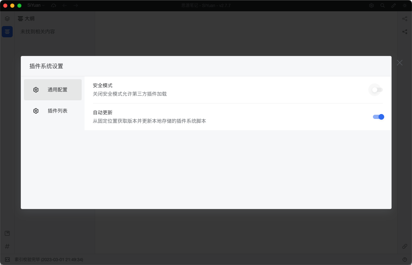Select the outline panel icon in left dock
Viewport: 412px width, 265px height.
click(7, 32)
